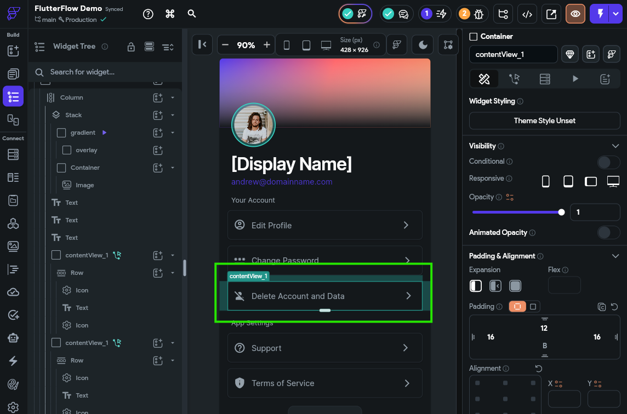Select expanded expansion option
The height and width of the screenshot is (414, 627).
[515, 286]
